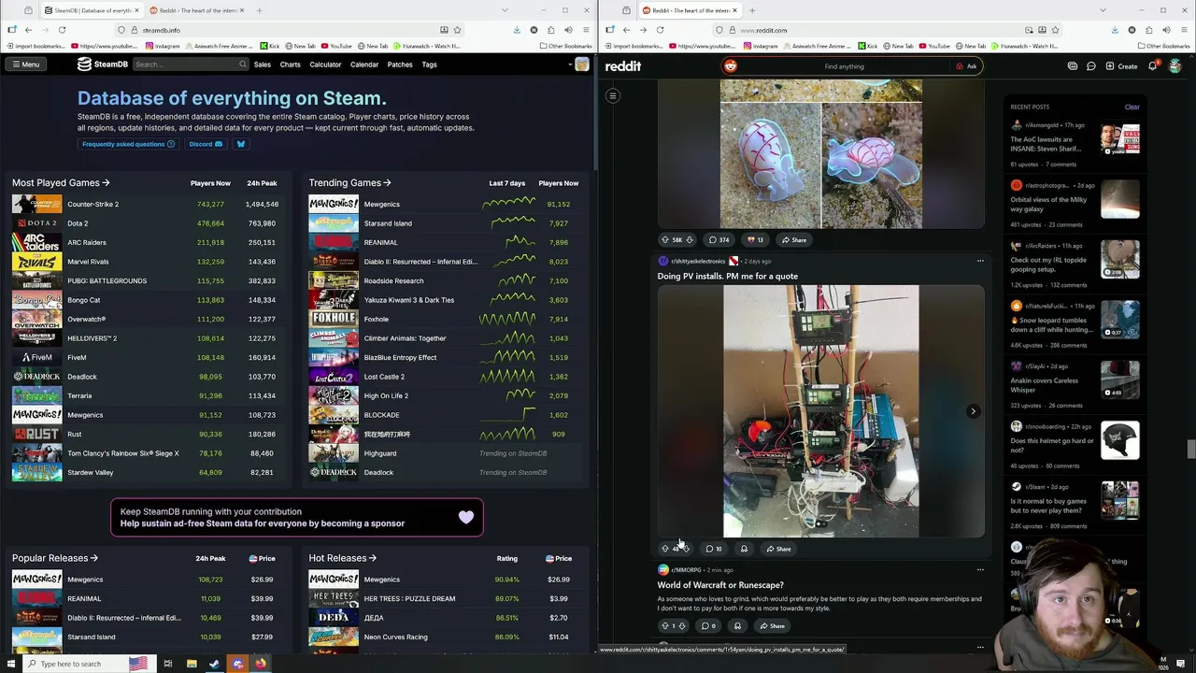Open the Reddit chat icon
This screenshot has width=1196, height=673.
coord(1091,66)
